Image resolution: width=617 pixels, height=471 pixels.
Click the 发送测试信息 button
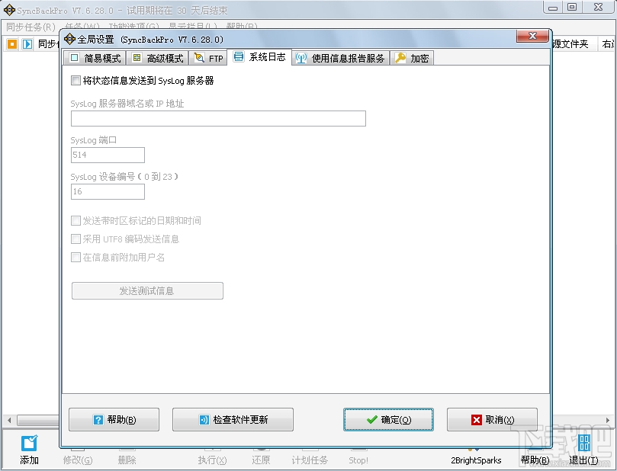click(146, 290)
